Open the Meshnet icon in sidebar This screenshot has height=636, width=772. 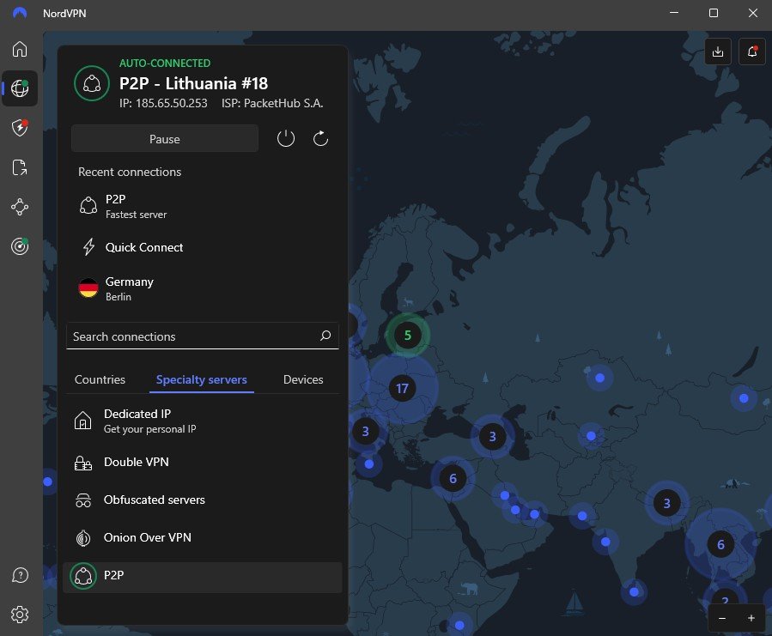20,207
